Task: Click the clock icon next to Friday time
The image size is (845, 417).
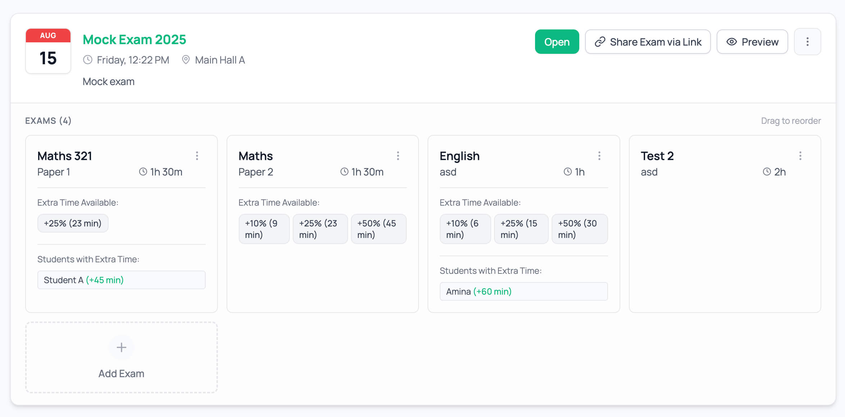Action: (88, 60)
